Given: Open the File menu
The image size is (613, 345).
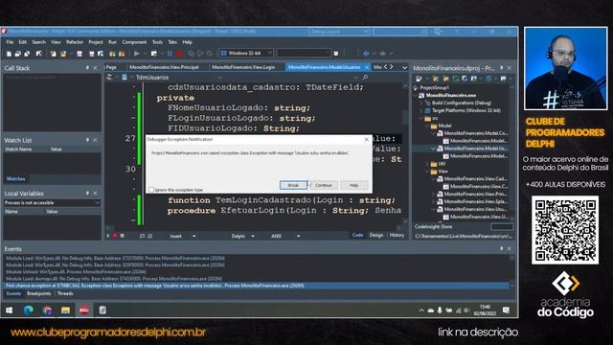Looking at the screenshot, I should pyautogui.click(x=10, y=42).
